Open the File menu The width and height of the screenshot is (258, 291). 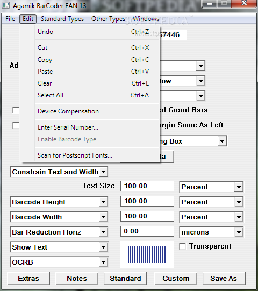point(10,19)
